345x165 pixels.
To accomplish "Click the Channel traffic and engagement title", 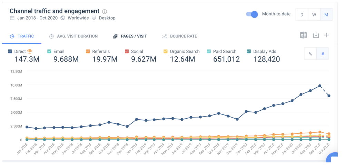I will click(x=55, y=11).
